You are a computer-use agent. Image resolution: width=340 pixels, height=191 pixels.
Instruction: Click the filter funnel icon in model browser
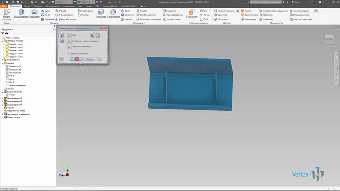point(2,33)
